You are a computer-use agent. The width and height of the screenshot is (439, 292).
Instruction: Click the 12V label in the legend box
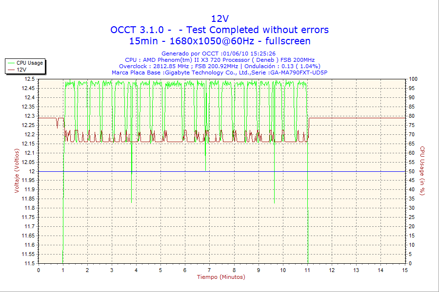tap(21, 70)
